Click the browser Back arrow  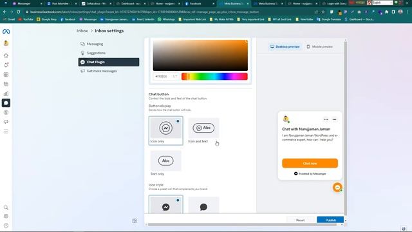pos(5,12)
